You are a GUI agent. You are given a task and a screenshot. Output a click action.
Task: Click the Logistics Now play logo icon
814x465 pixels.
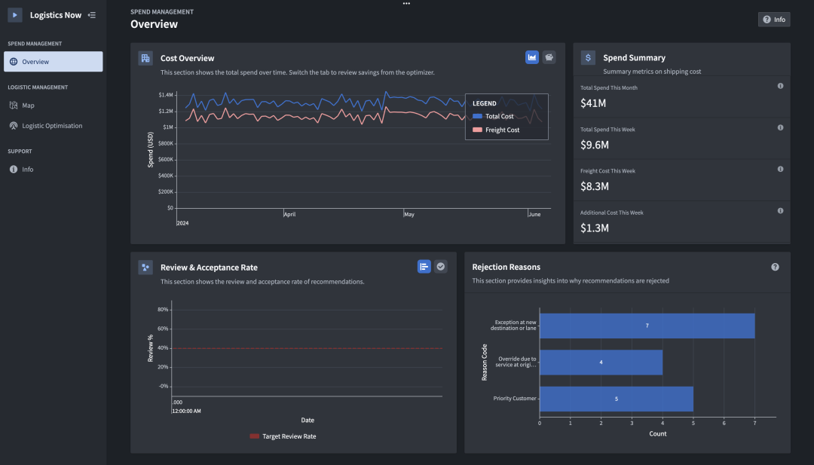point(15,15)
